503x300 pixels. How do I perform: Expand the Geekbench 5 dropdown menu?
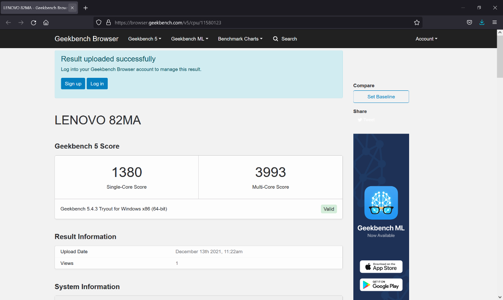tap(145, 39)
